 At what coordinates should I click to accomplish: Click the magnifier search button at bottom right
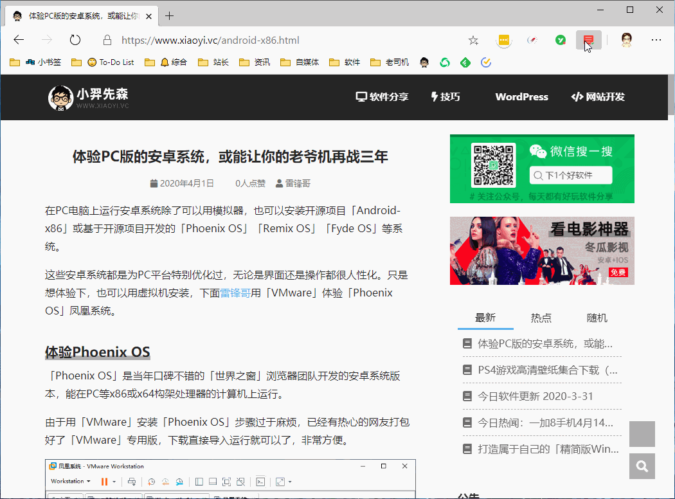(x=642, y=466)
